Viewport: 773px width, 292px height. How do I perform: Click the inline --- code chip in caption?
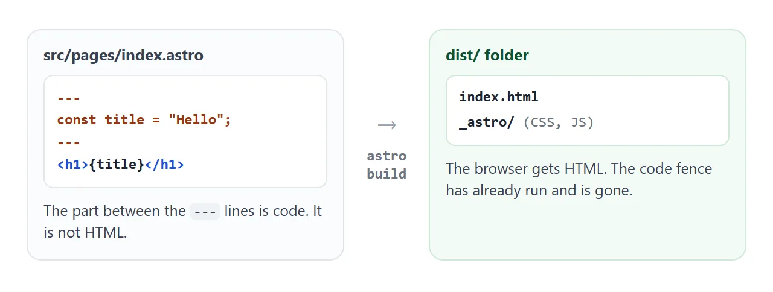205,212
